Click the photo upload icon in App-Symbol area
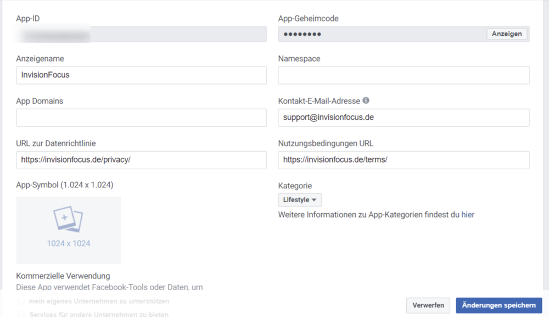The image size is (549, 317). [68, 219]
